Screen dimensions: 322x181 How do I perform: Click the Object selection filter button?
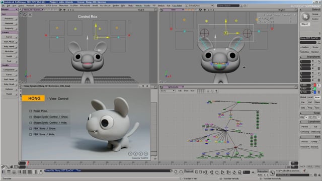point(305,24)
